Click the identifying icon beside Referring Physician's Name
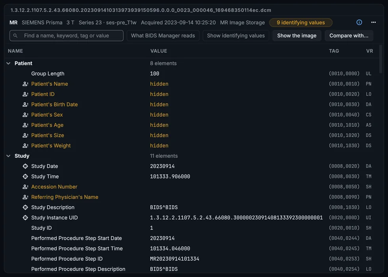Image resolution: width=388 pixels, height=277 pixels. pyautogui.click(x=25, y=197)
